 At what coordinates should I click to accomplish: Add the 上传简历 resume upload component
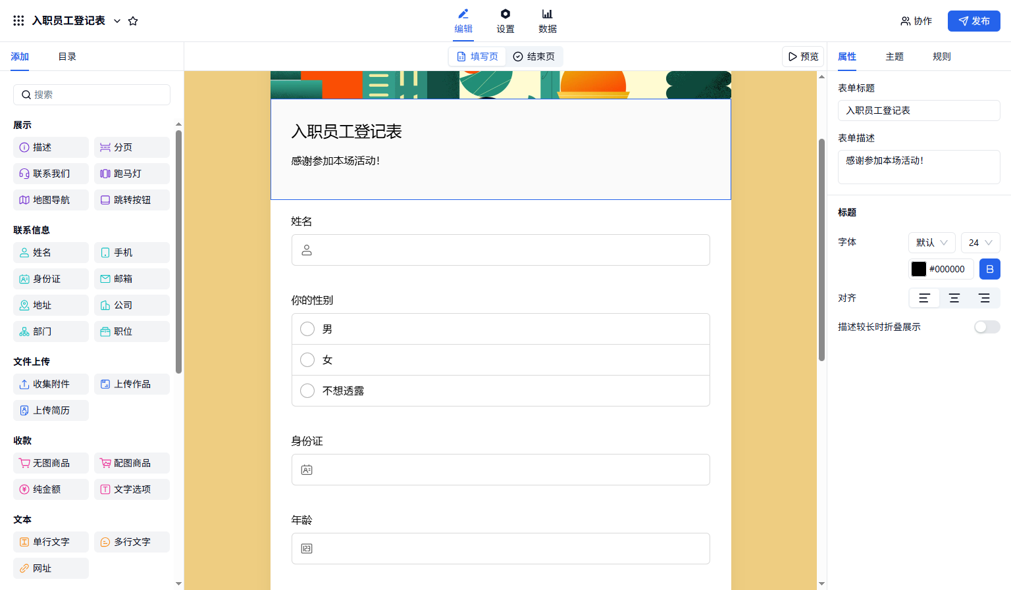point(51,410)
